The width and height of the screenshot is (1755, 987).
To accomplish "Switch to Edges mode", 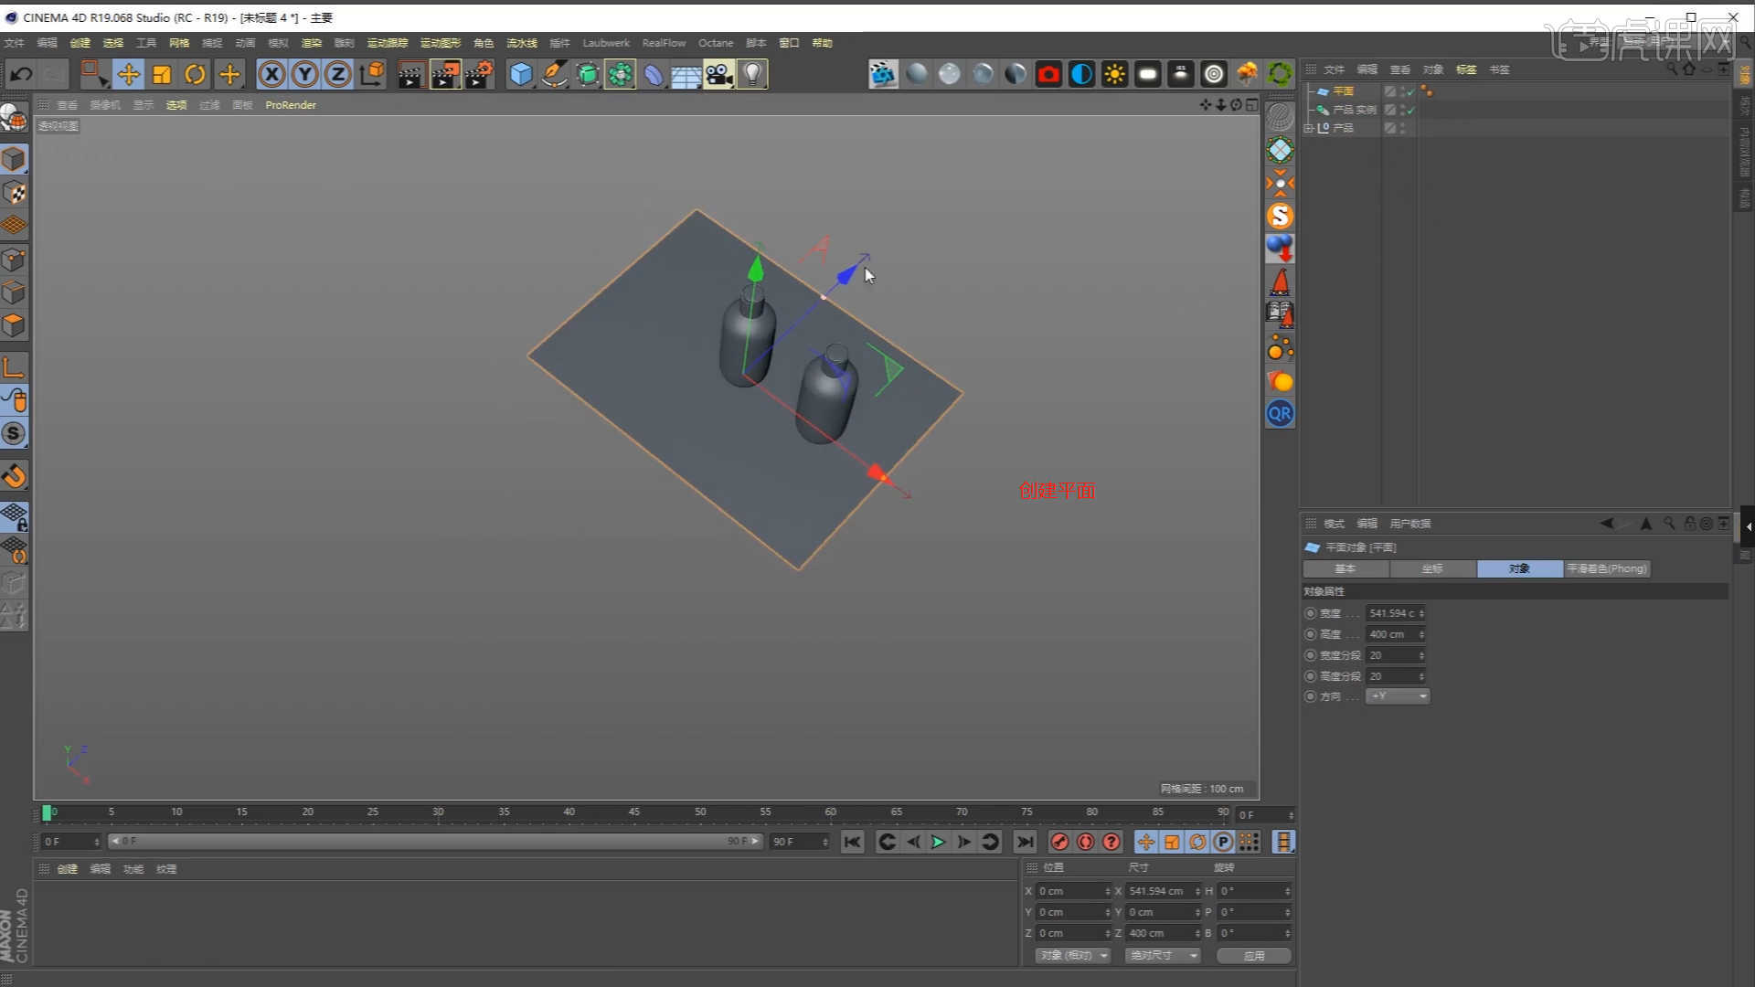I will pos(14,292).
